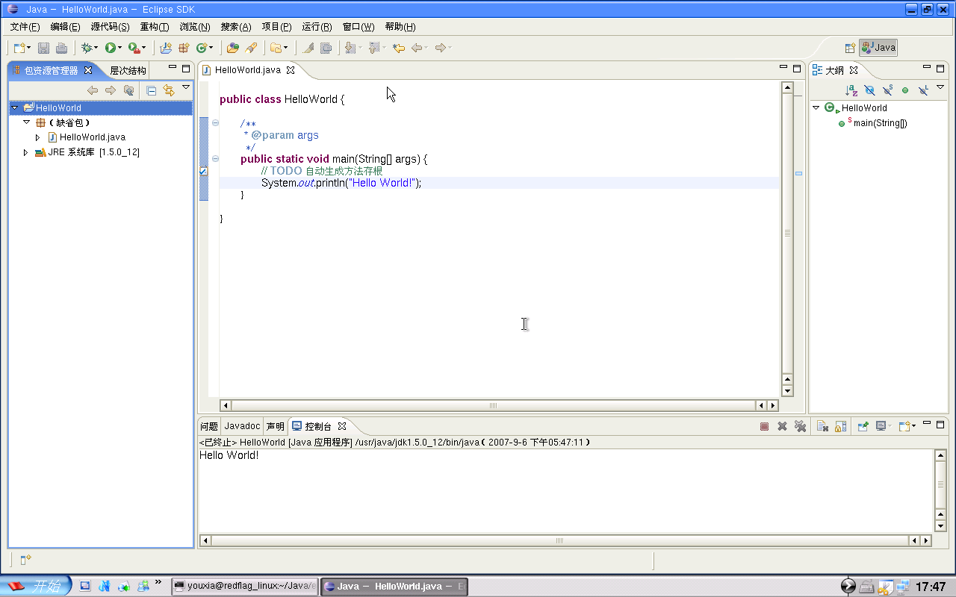
Task: Click the New Java Class icon
Action: [201, 48]
